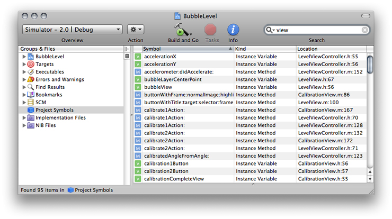Sort by the Kind column header

(264, 49)
